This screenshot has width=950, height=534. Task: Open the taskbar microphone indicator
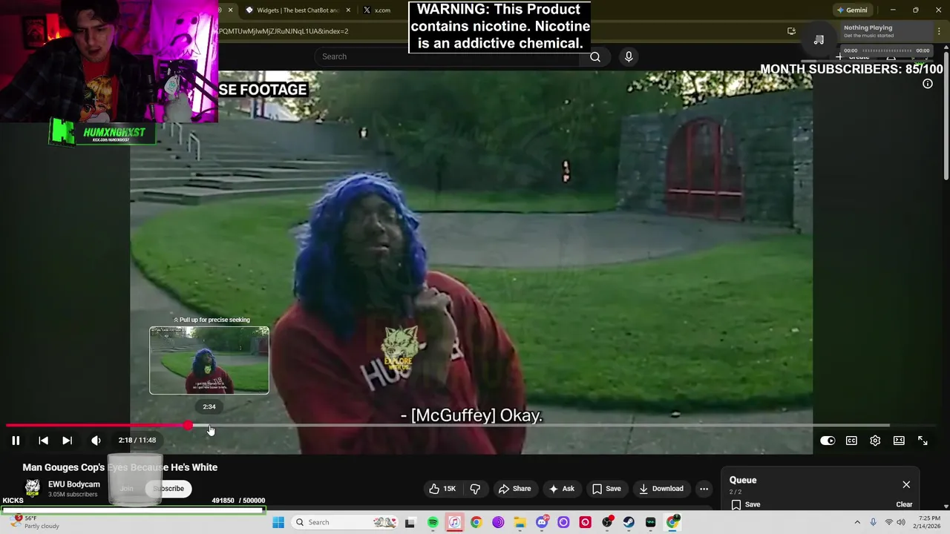point(873,522)
